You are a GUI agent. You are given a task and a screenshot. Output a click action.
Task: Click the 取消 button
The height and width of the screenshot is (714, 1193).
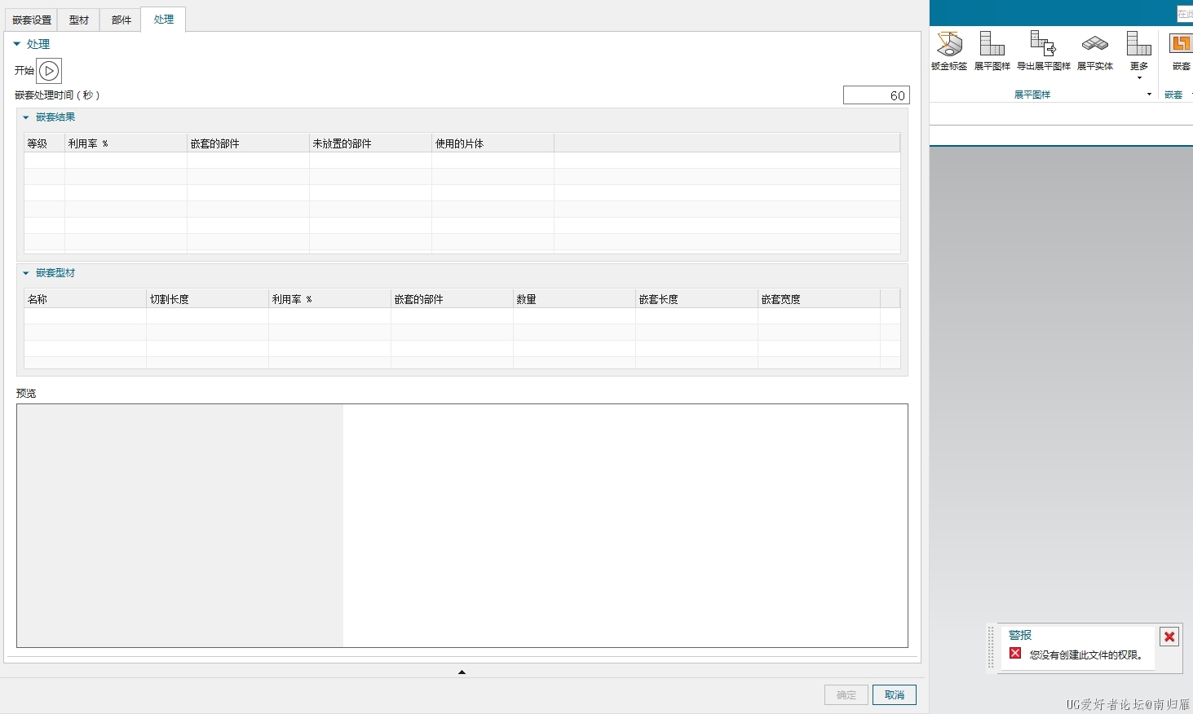pos(895,694)
